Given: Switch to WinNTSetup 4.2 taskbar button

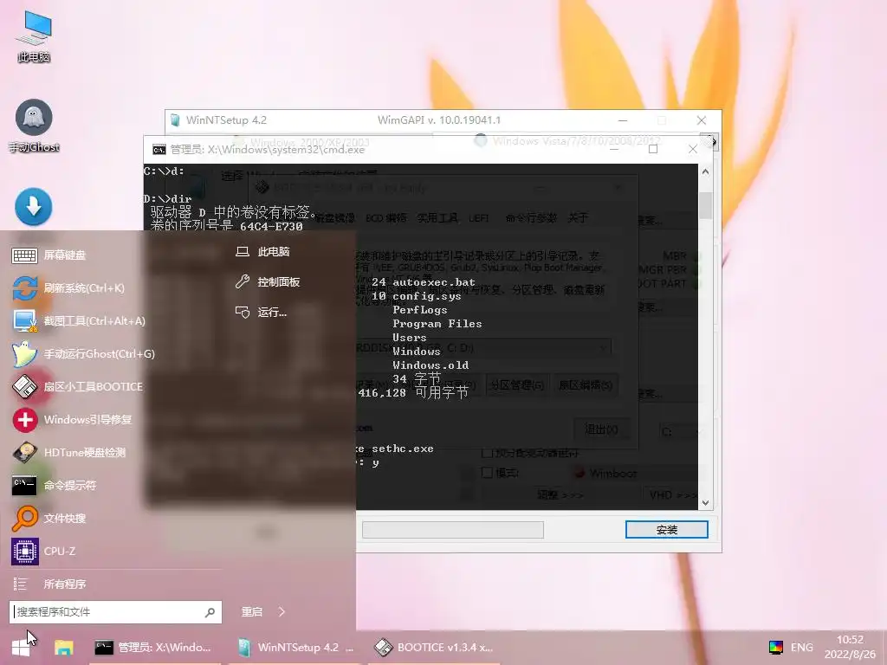Looking at the screenshot, I should [x=296, y=648].
